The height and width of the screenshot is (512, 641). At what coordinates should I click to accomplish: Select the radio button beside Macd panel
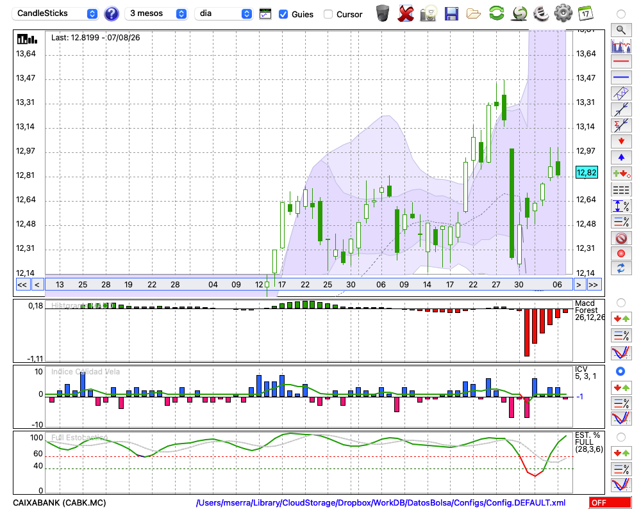pyautogui.click(x=621, y=303)
